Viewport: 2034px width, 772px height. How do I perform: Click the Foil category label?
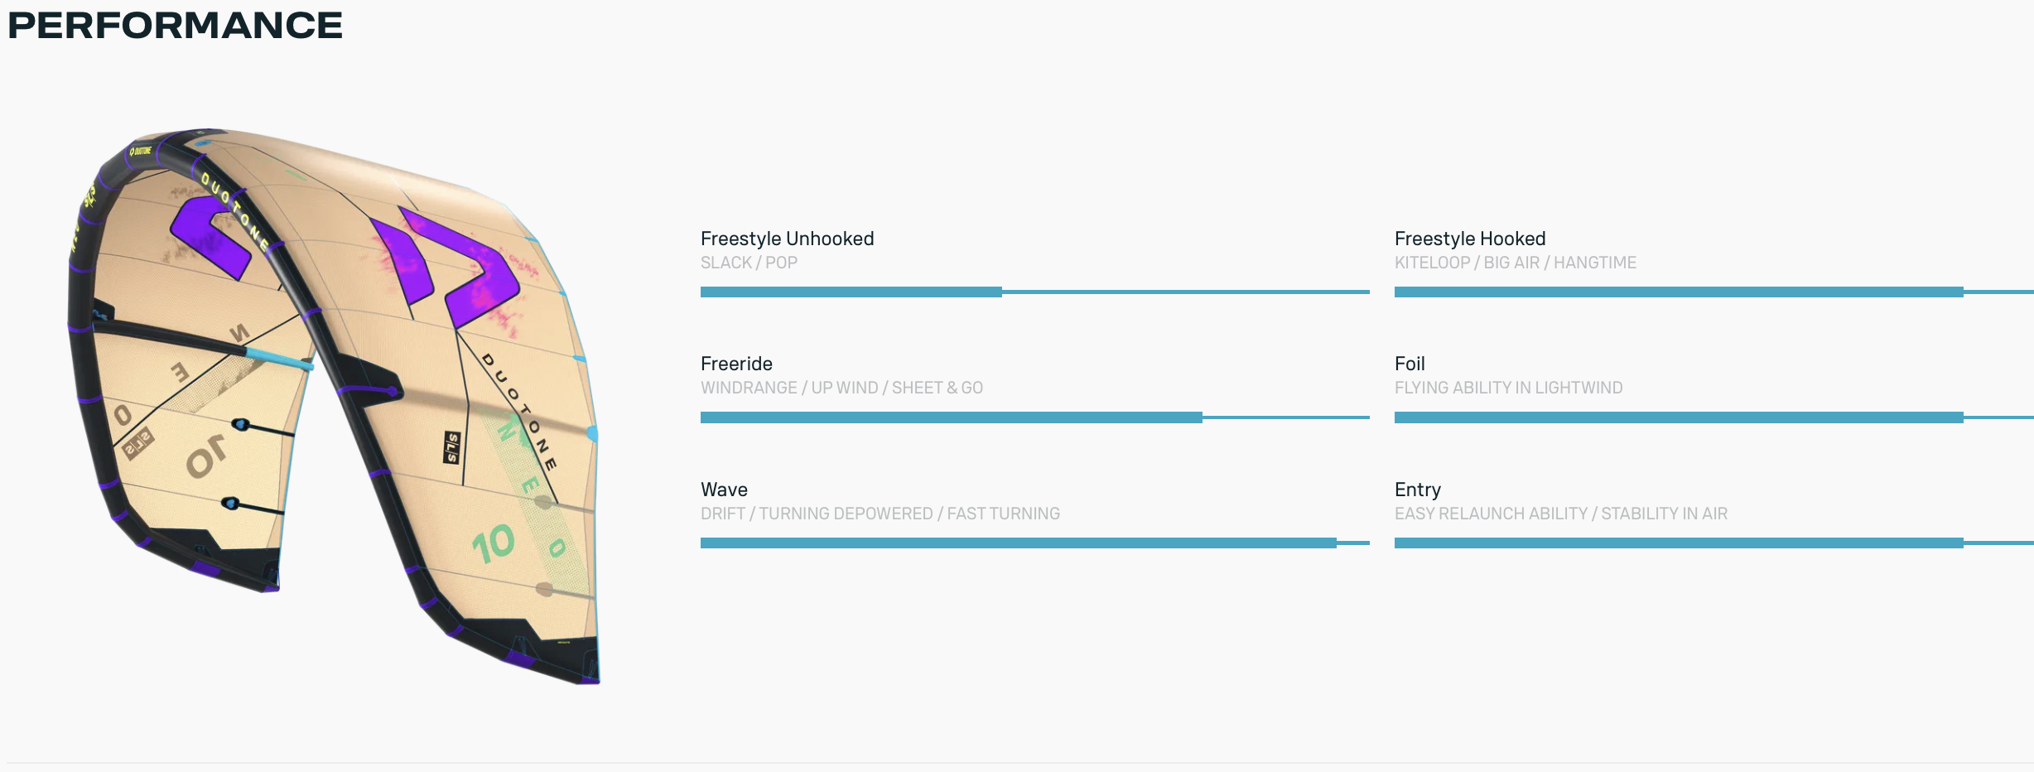[x=1410, y=364]
